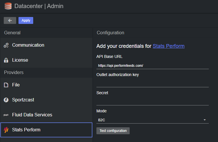Select the B2C mode combo box

point(152,120)
